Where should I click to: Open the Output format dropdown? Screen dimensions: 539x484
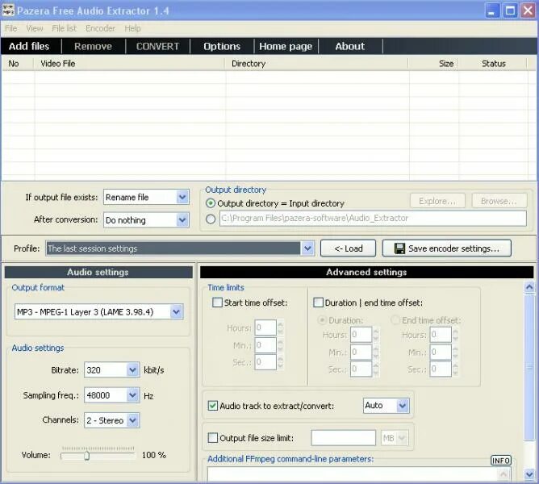click(x=177, y=312)
